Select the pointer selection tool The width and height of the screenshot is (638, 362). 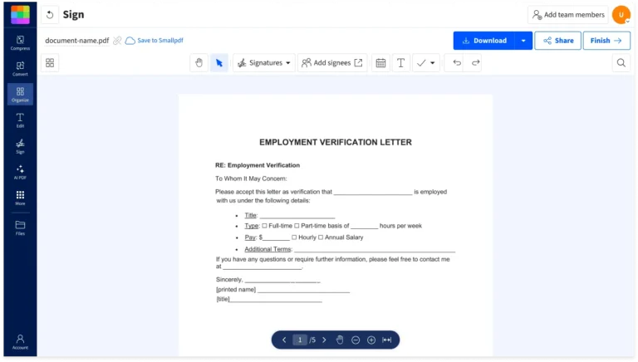coord(219,62)
